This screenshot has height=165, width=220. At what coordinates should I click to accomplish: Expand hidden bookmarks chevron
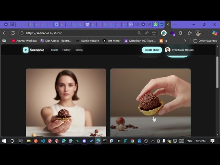point(185,41)
